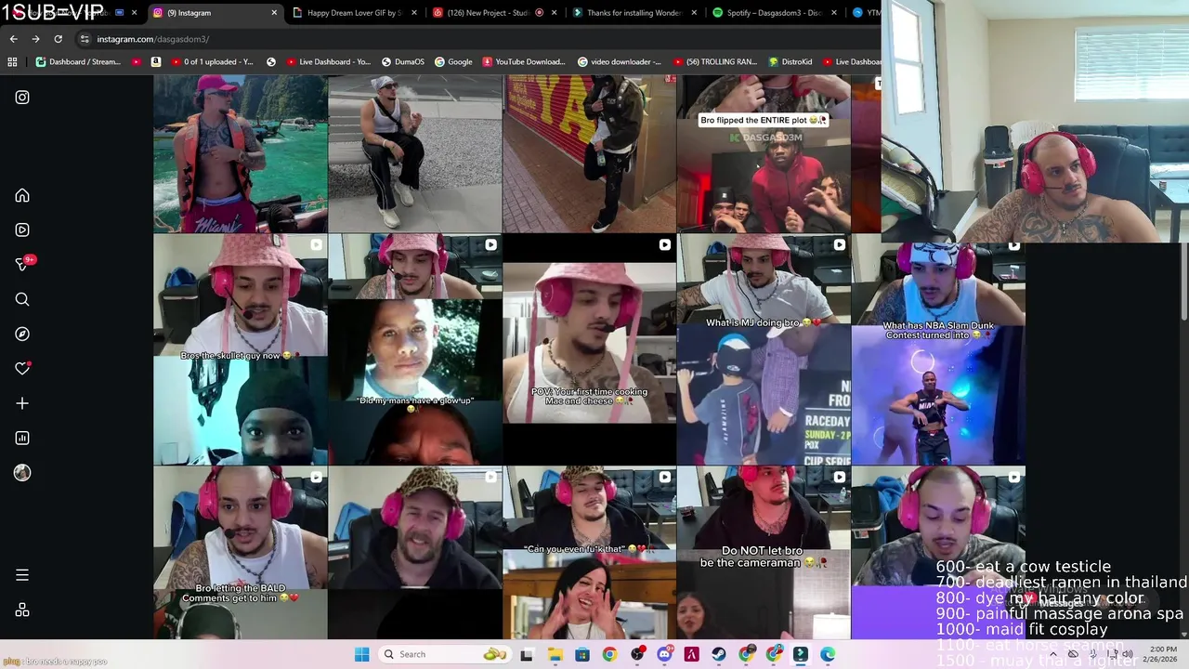Open Discord from taskbar
Image resolution: width=1189 pixels, height=669 pixels.
(664, 654)
